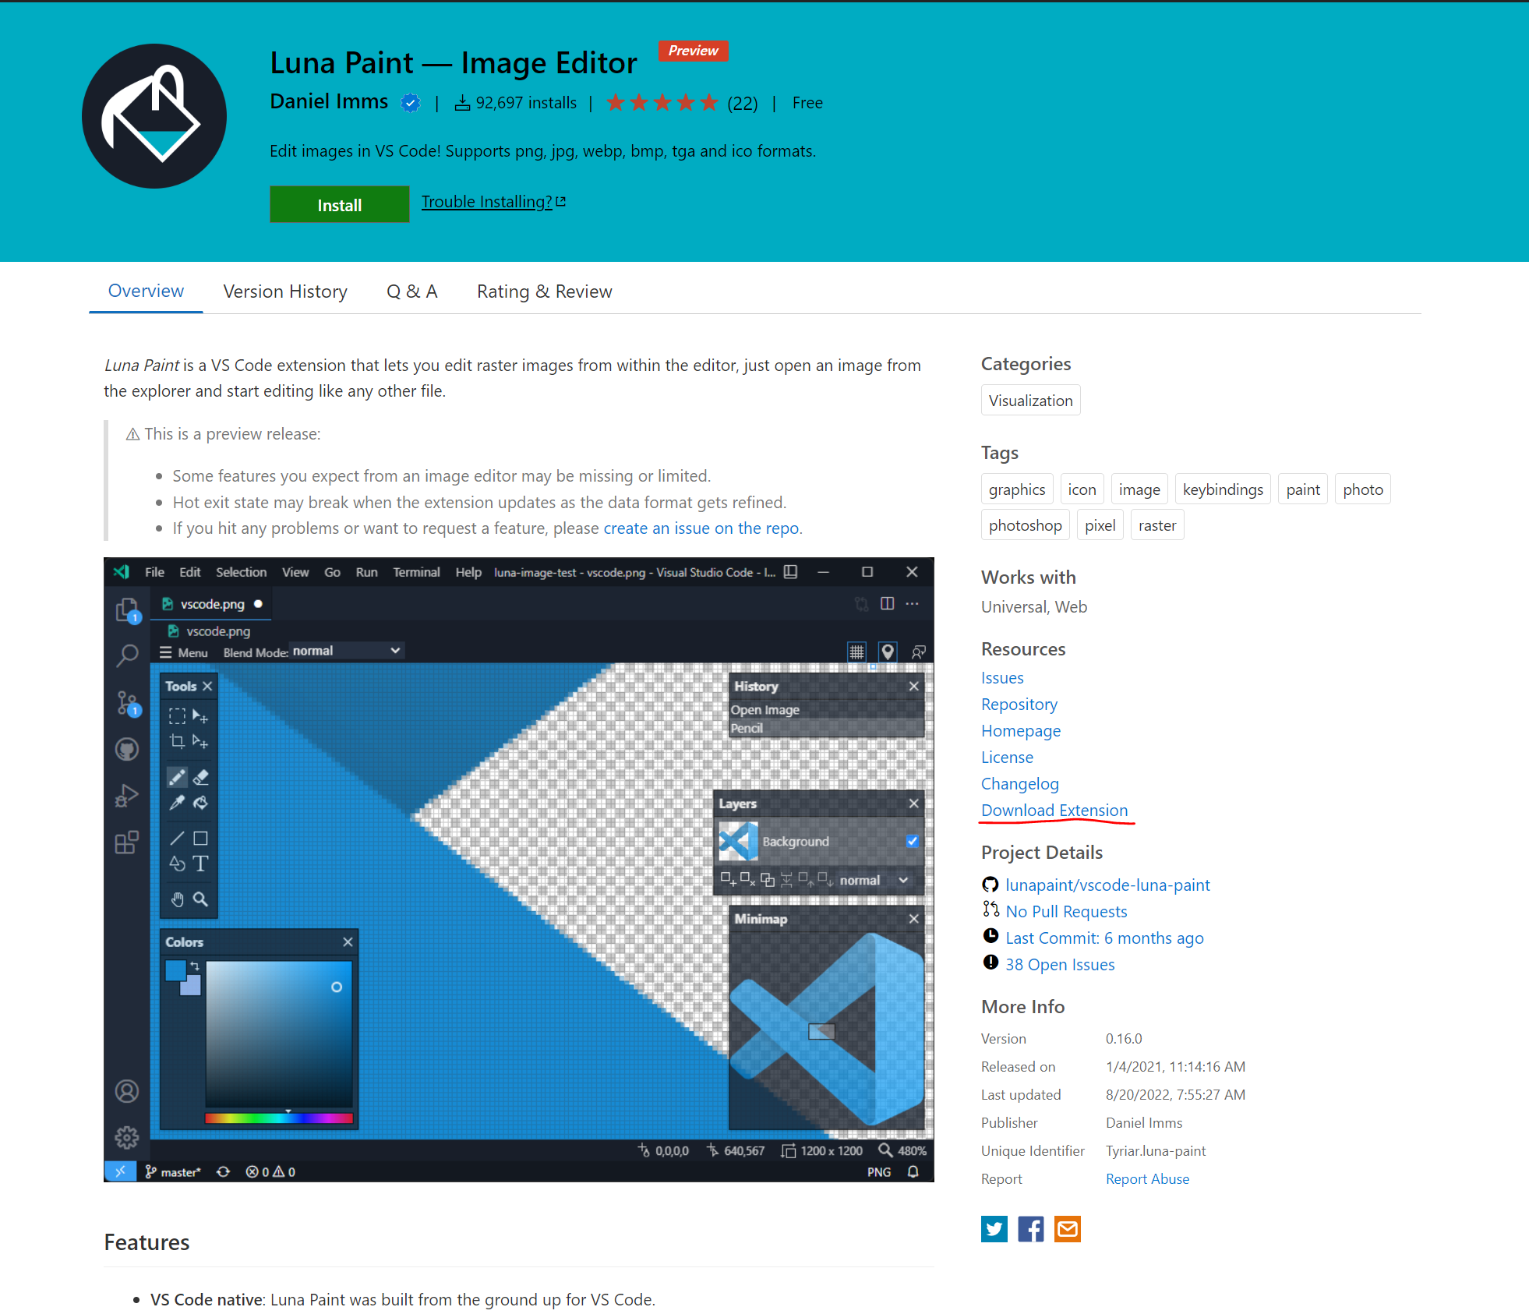The width and height of the screenshot is (1529, 1314).
Task: Close the Tools panel
Action: tap(207, 686)
